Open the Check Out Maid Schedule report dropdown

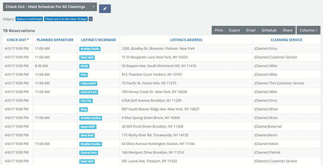49,7
